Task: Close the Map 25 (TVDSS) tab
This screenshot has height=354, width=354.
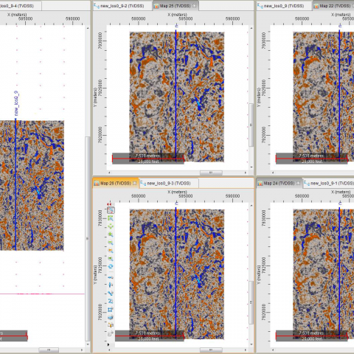Action: pyautogui.click(x=194, y=6)
